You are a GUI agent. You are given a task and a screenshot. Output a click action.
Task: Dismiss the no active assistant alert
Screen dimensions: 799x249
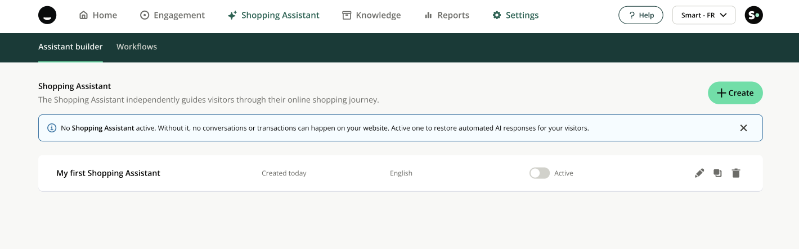(x=743, y=128)
